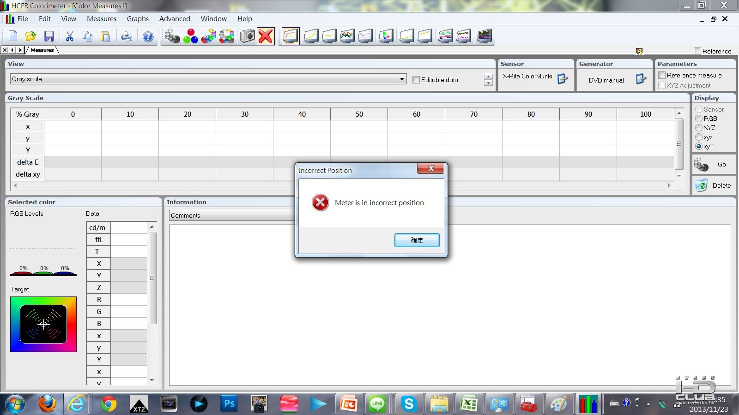
Task: Open Help with the blue question icon
Action: (148, 36)
